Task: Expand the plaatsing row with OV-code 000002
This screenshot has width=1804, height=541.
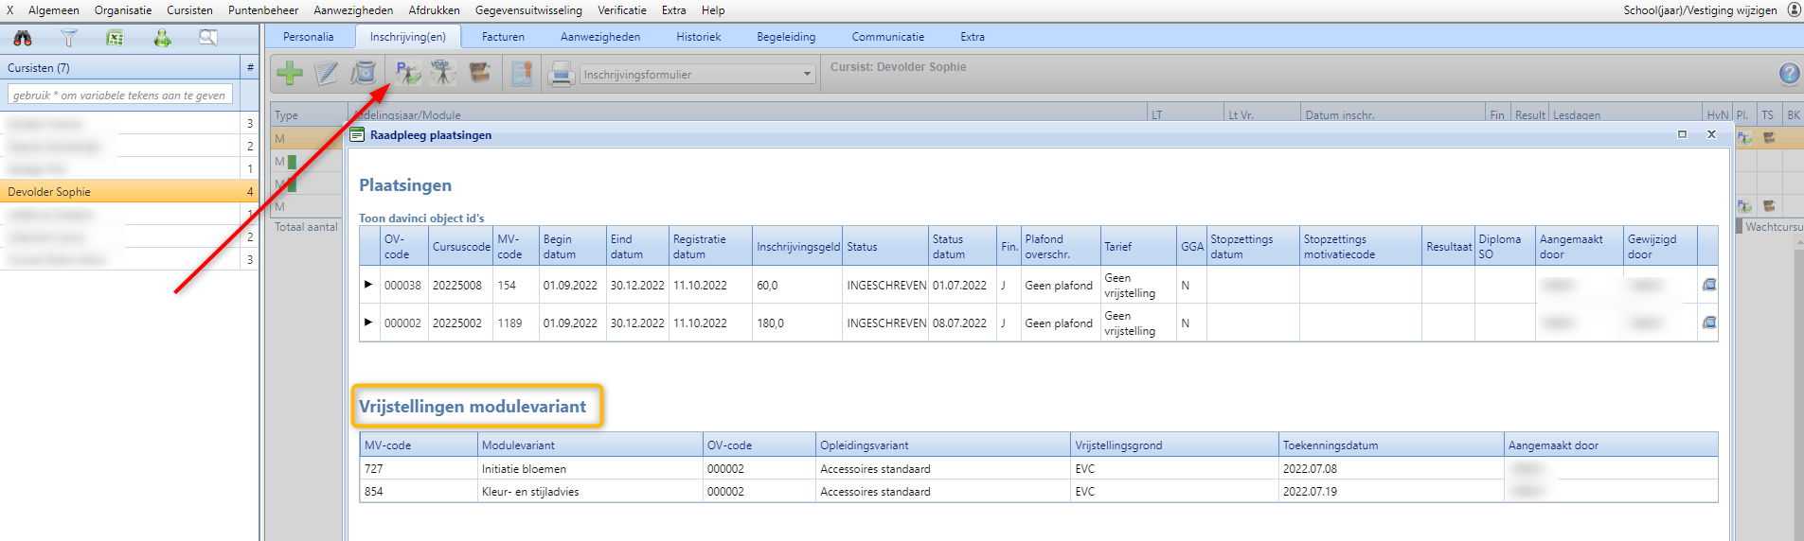Action: pyautogui.click(x=368, y=322)
